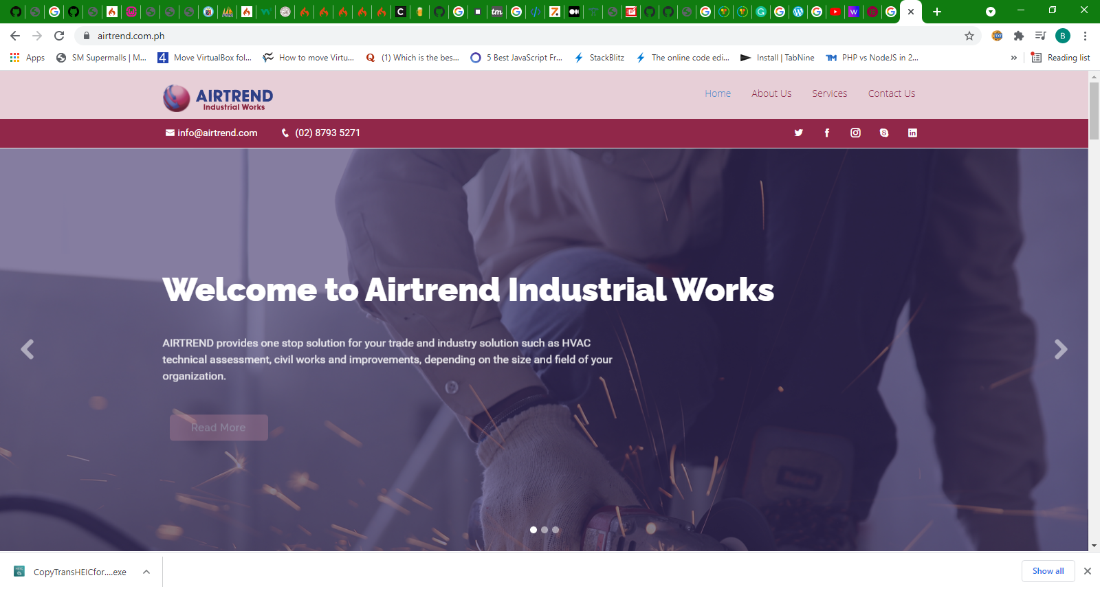The height and width of the screenshot is (591, 1100).
Task: Reload the airtrend.com.ph page
Action: (59, 36)
